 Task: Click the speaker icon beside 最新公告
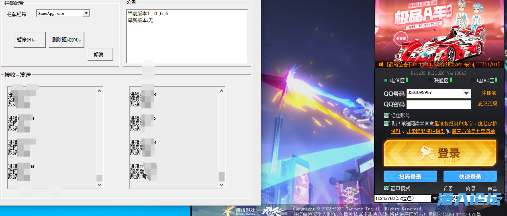381,64
